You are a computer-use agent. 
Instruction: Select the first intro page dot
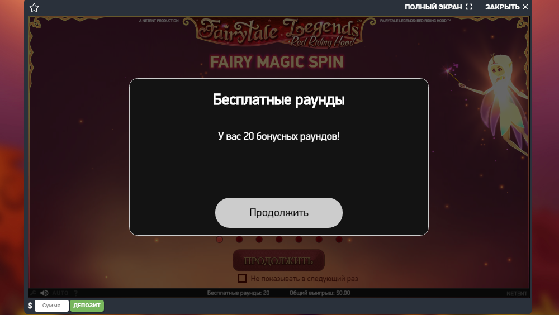219,240
